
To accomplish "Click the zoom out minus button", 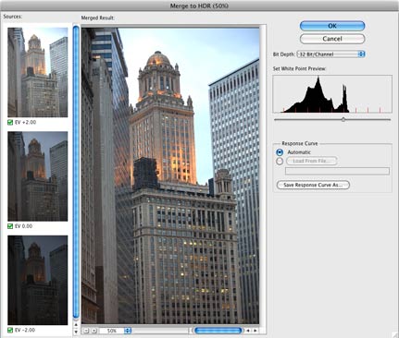I will pos(86,331).
